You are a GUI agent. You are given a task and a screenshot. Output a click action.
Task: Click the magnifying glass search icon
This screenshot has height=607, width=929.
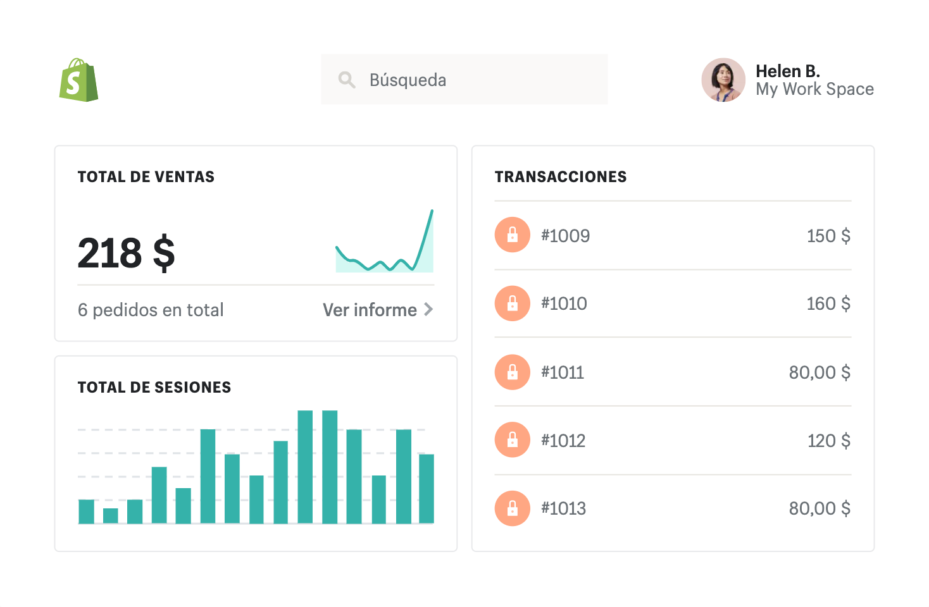[346, 80]
